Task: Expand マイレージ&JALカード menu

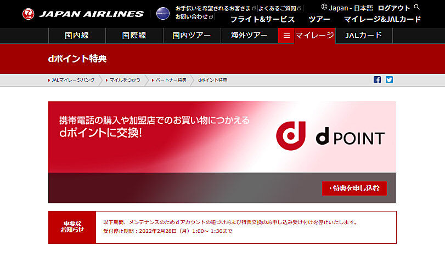Action: [x=382, y=19]
